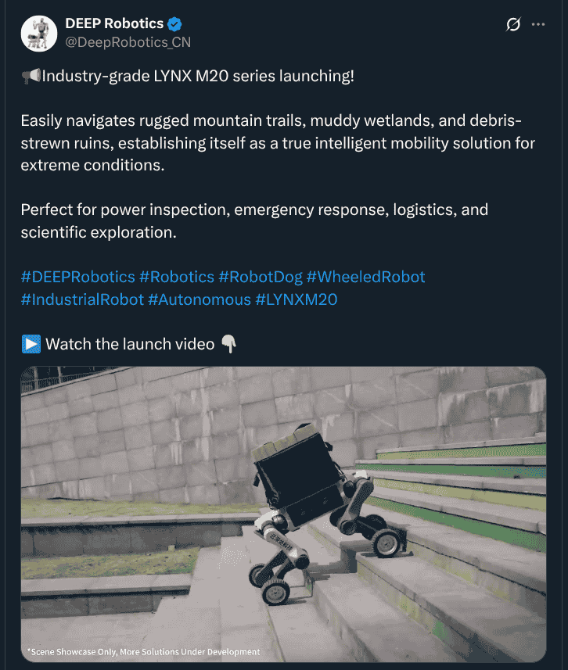The height and width of the screenshot is (670, 568).
Task: Click the "Scene Showcase Only" video caption
Action: click(143, 651)
